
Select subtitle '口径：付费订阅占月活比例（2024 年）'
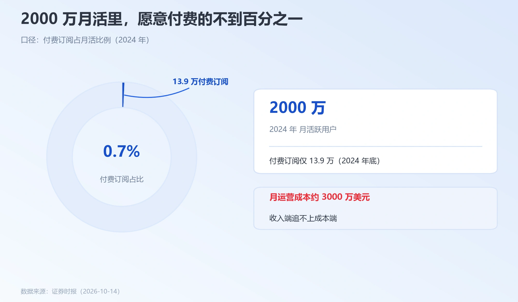pos(85,40)
